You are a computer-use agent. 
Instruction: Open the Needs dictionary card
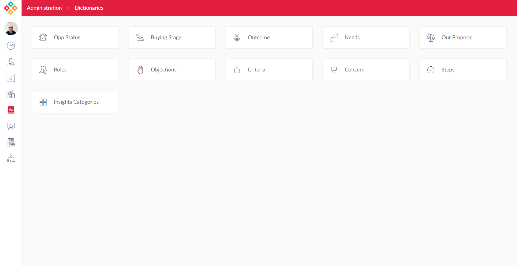366,38
